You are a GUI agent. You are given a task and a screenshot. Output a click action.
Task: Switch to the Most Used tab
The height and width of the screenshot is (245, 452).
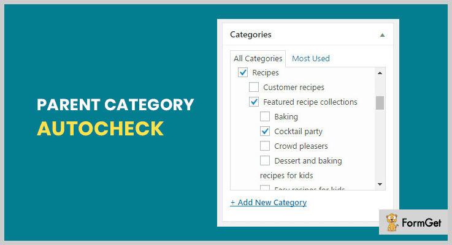(x=311, y=58)
